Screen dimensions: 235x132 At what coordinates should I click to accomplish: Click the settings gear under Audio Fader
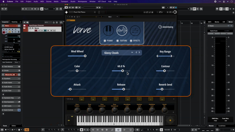[x=3, y=94]
